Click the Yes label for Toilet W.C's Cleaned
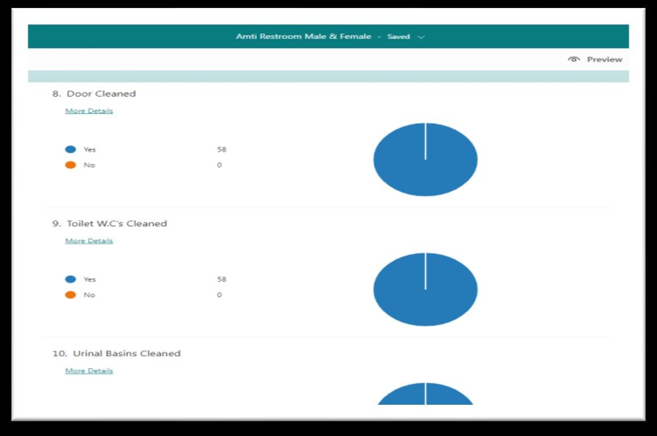The width and height of the screenshot is (657, 436). point(89,279)
